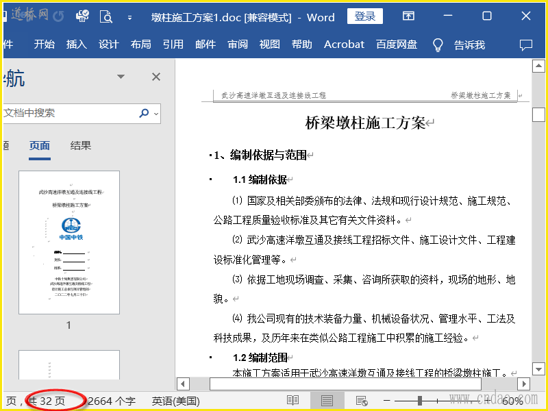Switch to Read Mode view
548x411 pixels.
tap(293, 401)
